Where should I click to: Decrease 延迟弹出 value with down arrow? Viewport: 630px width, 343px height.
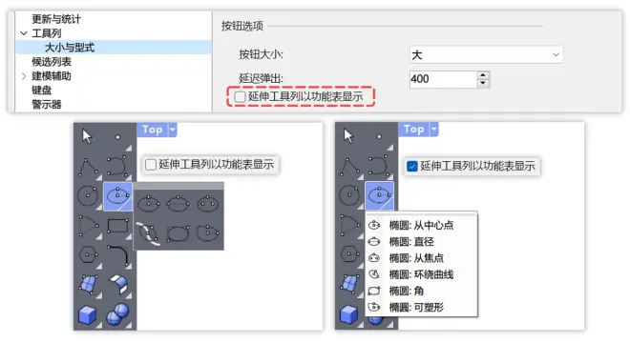coord(483,84)
